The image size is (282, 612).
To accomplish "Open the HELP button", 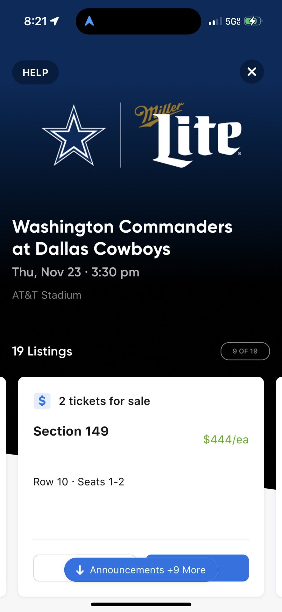I will point(35,72).
